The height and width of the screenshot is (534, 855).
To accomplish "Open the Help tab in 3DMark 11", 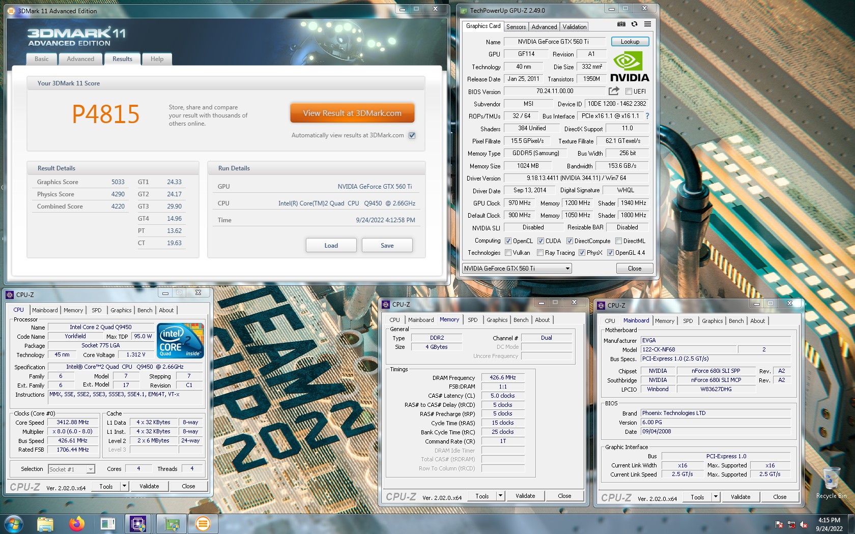I will tap(157, 59).
